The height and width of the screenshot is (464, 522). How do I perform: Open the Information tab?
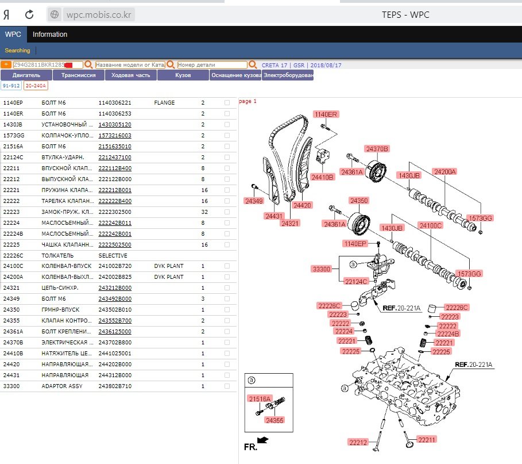pos(50,34)
